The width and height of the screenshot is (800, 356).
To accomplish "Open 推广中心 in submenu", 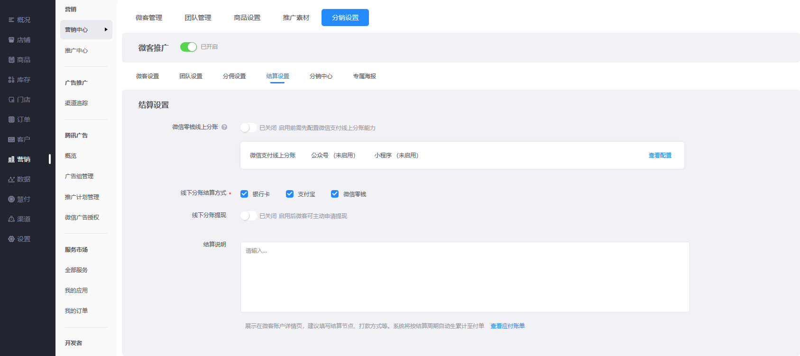I will point(76,51).
